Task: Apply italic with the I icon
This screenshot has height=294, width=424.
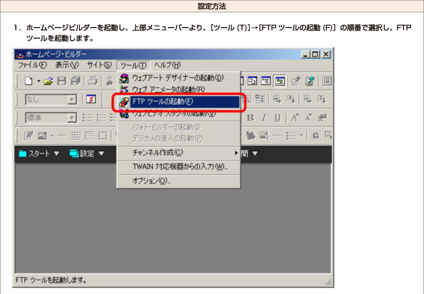Action: coord(264,118)
